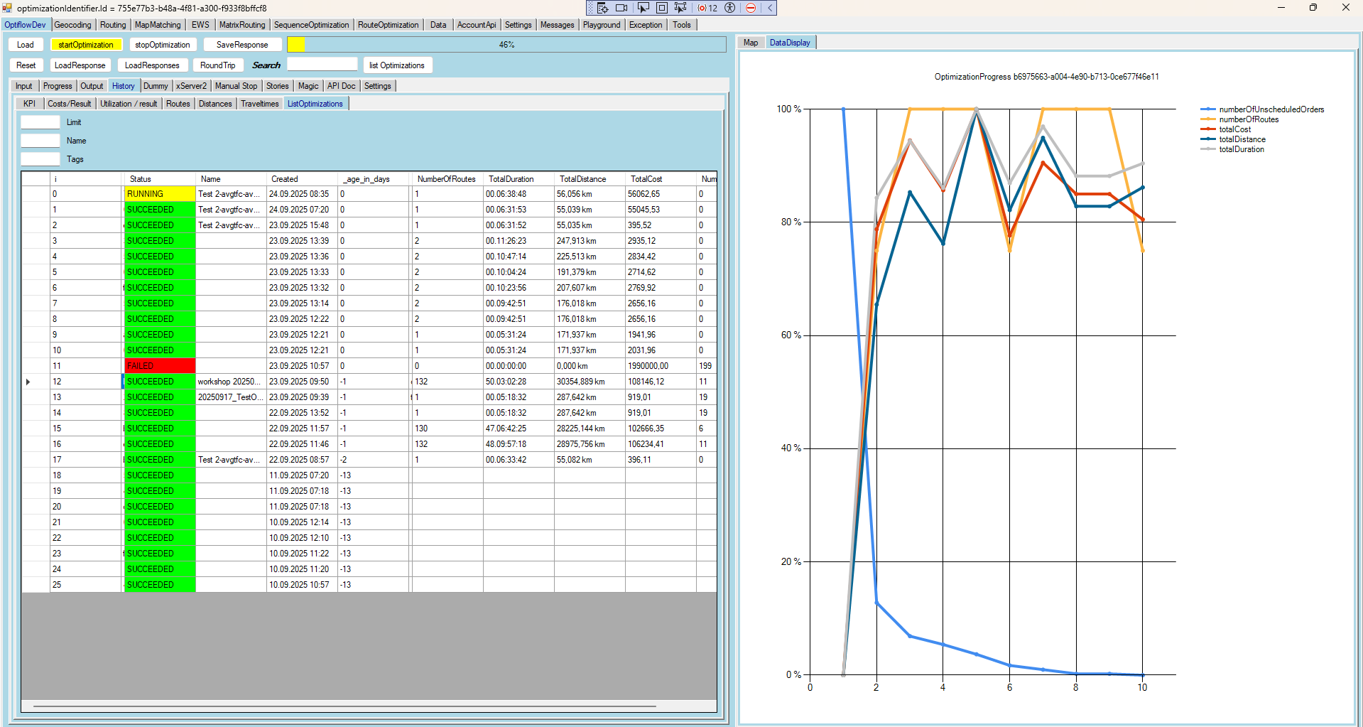Click the application icon in title bar
Image resolution: width=1363 pixels, height=727 pixels.
(x=7, y=8)
